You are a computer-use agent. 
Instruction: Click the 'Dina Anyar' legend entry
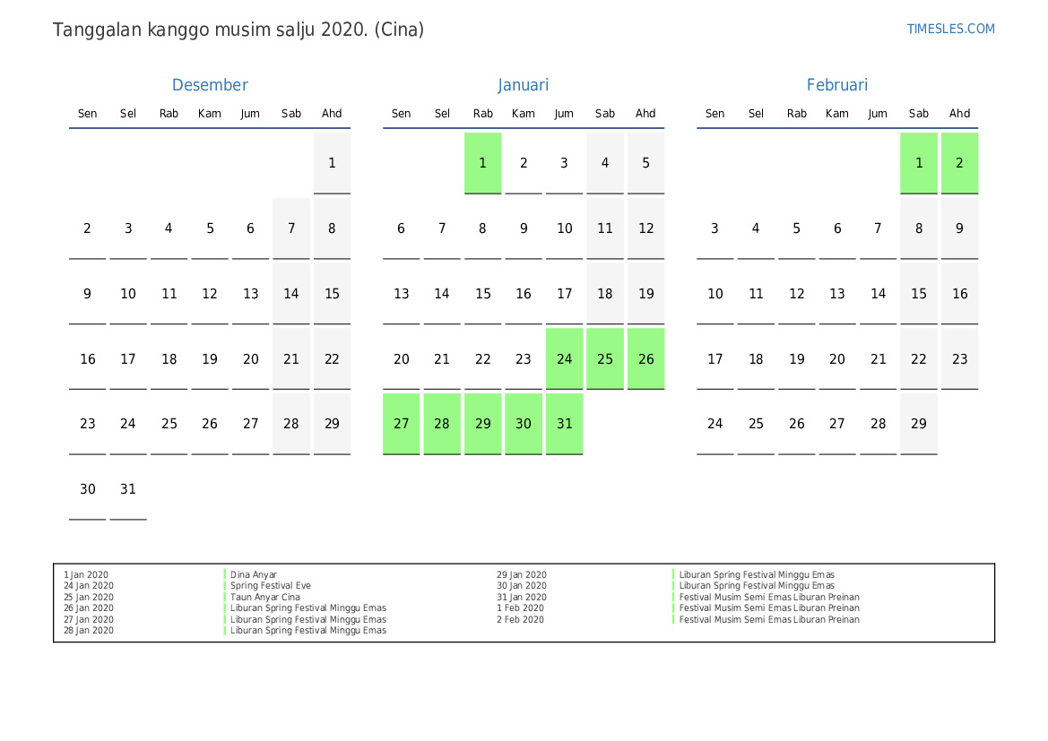pos(254,575)
